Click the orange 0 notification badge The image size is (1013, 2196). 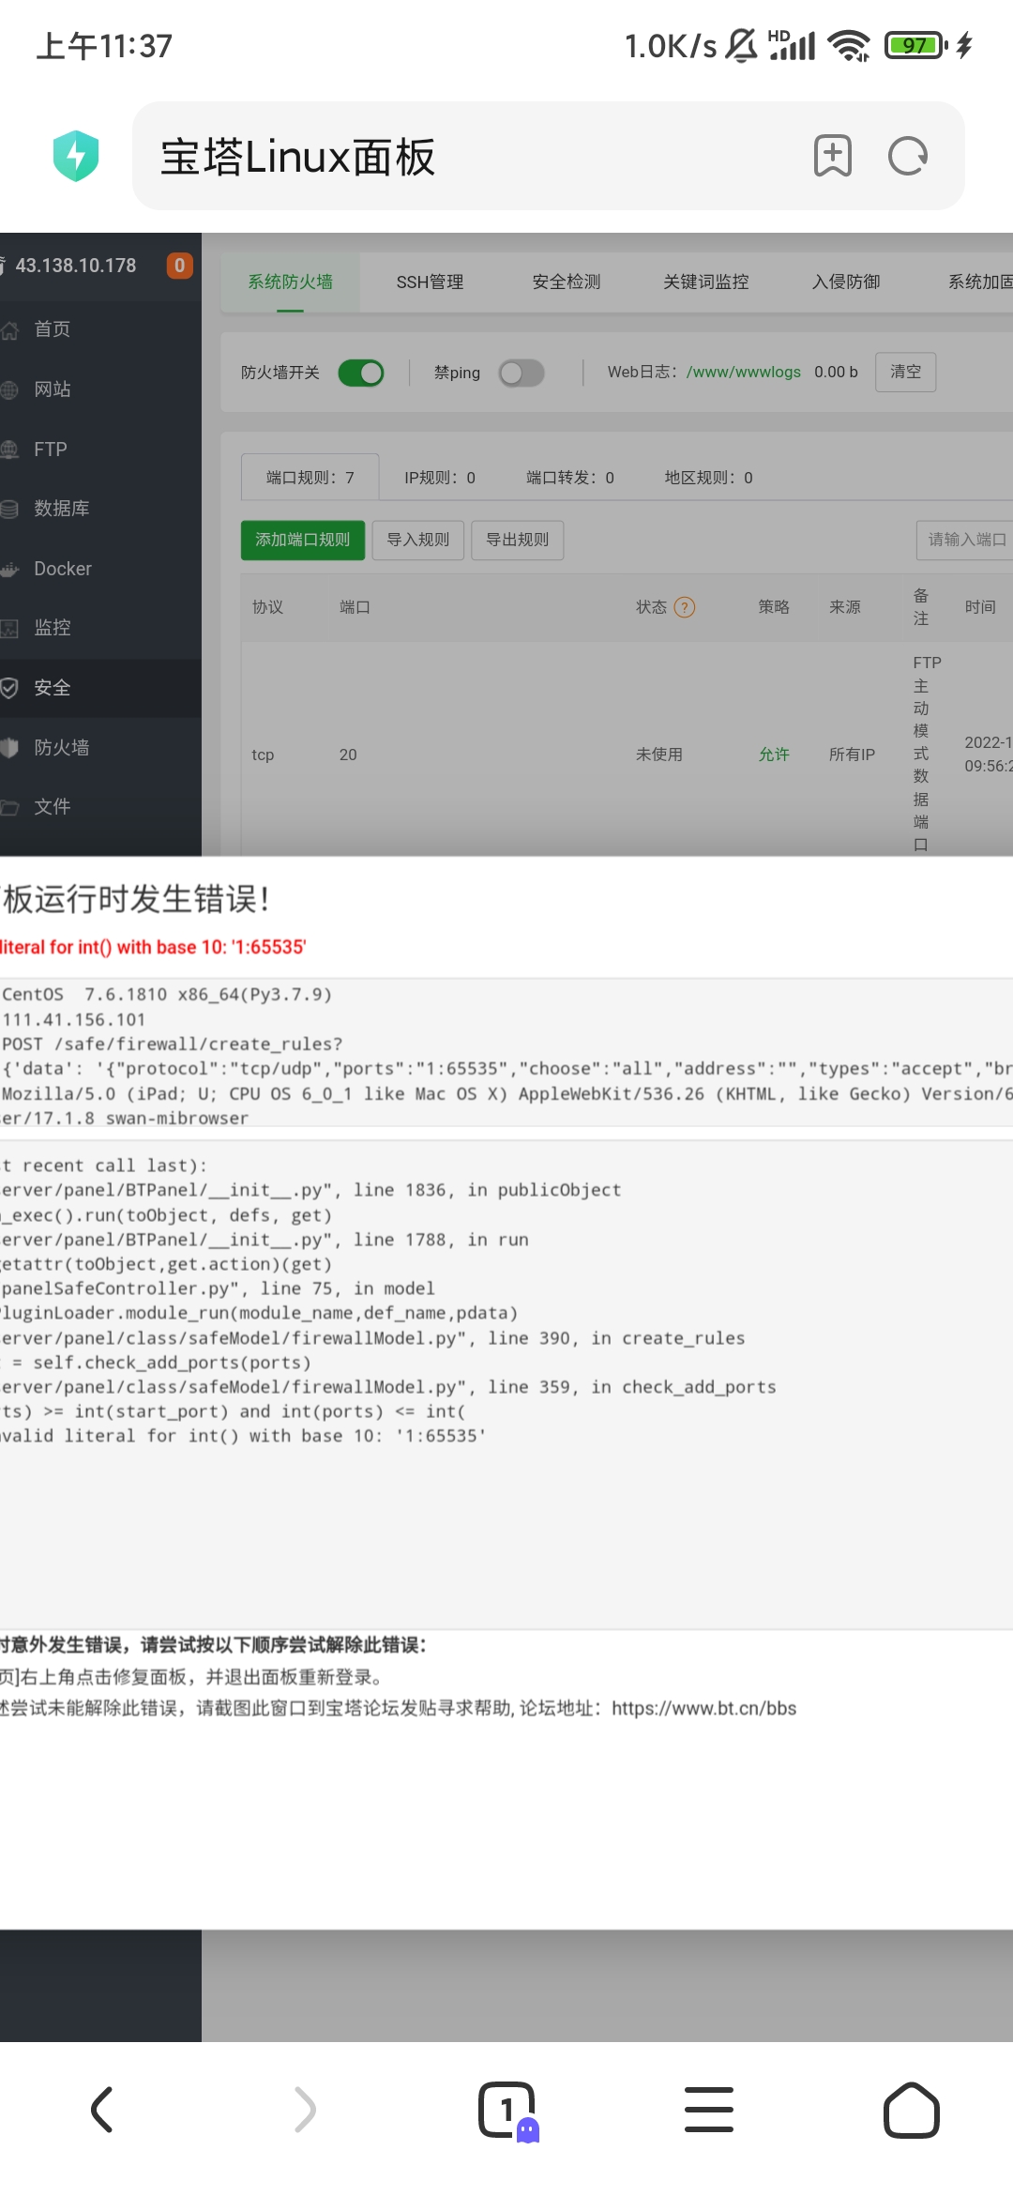(x=179, y=266)
